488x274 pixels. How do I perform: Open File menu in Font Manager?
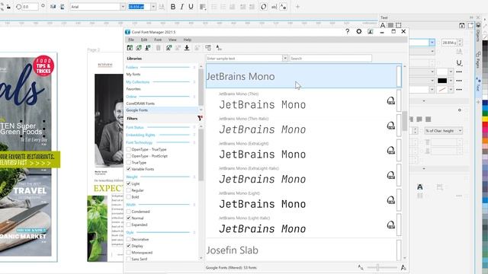(131, 40)
